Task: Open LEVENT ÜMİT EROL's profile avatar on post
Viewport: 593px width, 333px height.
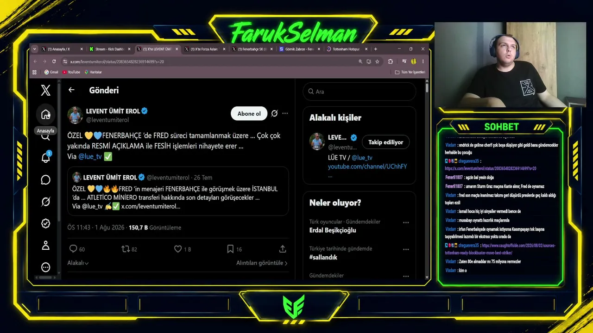Action: click(x=76, y=115)
